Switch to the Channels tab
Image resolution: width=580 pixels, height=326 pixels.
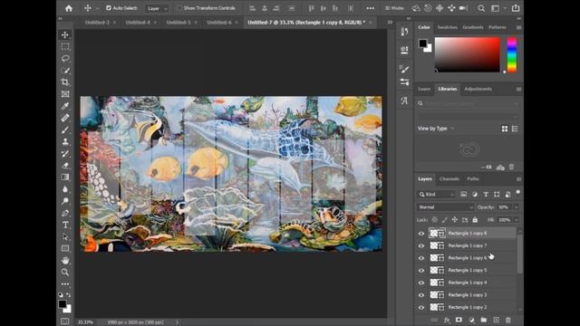[449, 179]
